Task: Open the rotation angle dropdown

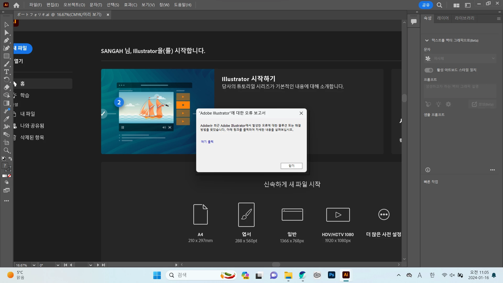Action: pyautogui.click(x=58, y=265)
